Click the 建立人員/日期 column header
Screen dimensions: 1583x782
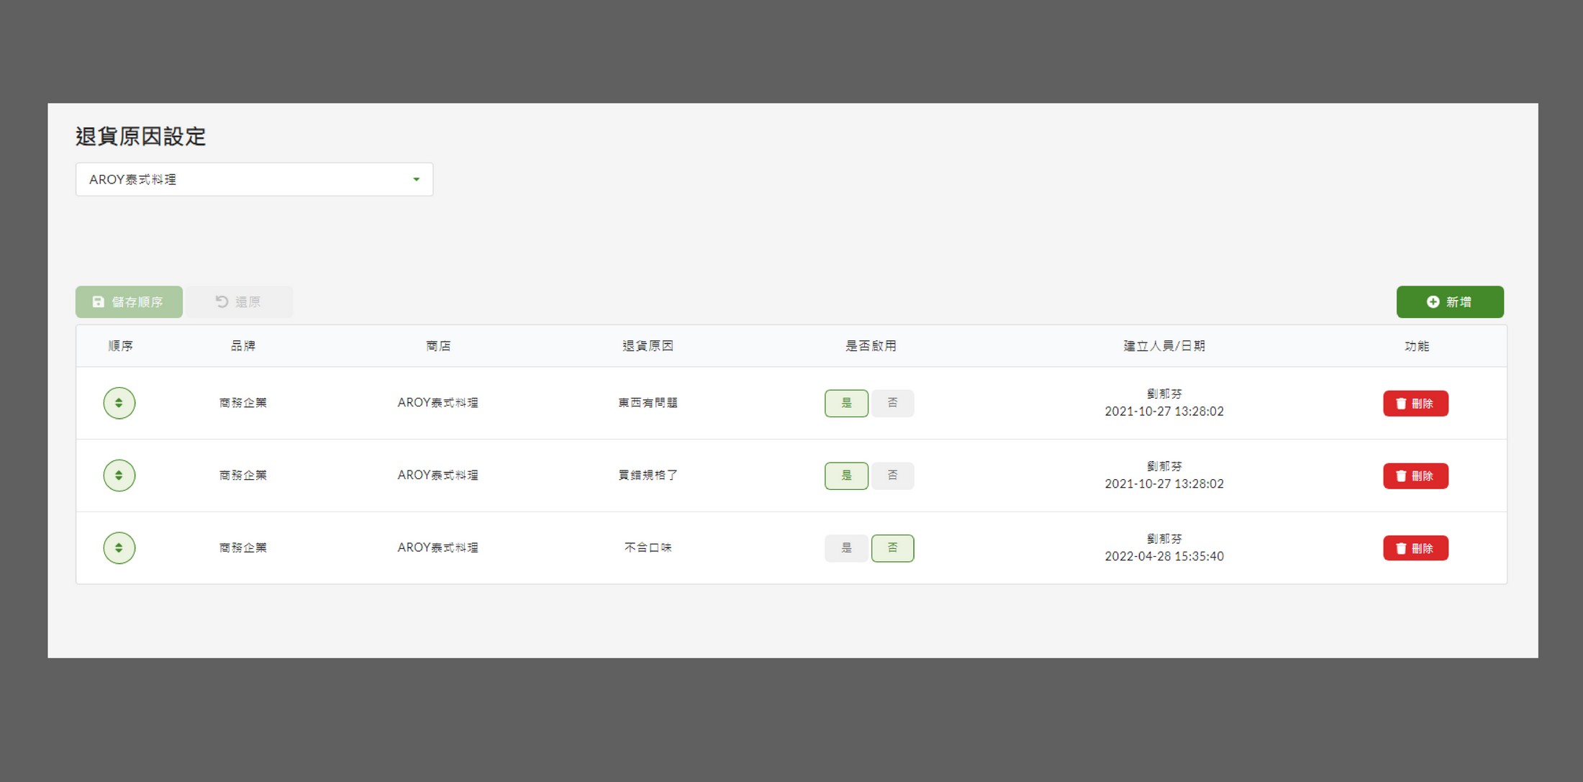[x=1164, y=346]
